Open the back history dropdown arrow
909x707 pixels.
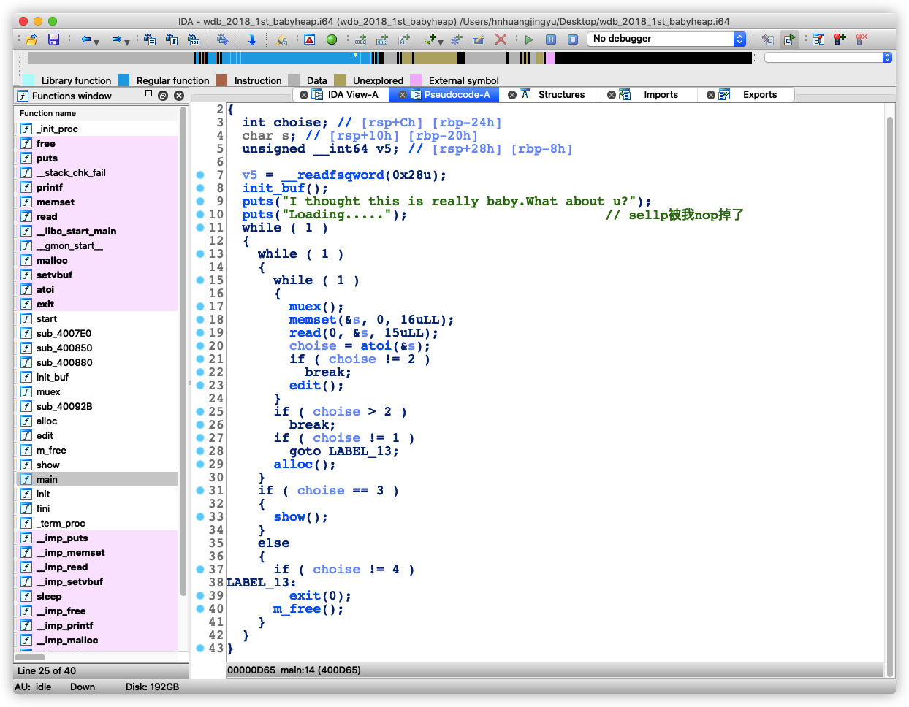coord(96,42)
